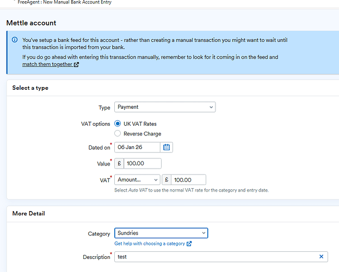Click inside the Description text field
The height and width of the screenshot is (272, 339).
pyautogui.click(x=215, y=256)
